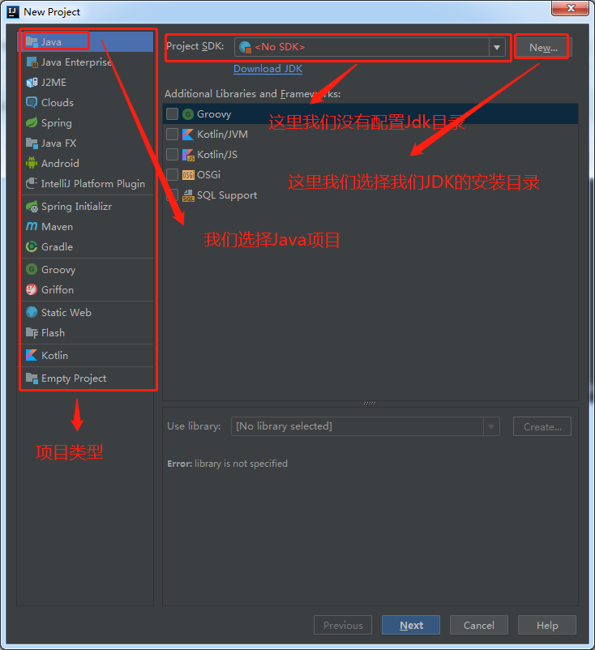Toggle the OSGi checkbox
The image size is (595, 650).
[172, 175]
